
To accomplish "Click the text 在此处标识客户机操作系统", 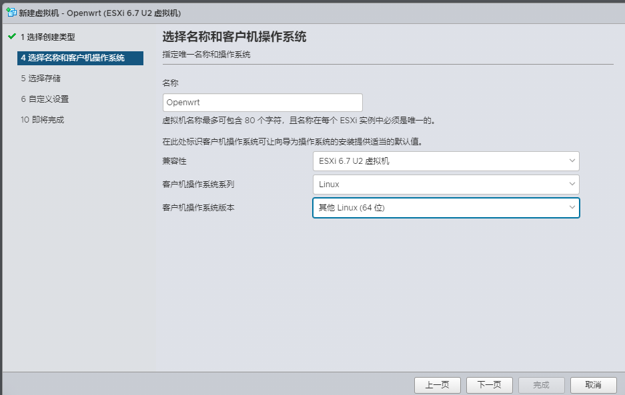I will 292,142.
